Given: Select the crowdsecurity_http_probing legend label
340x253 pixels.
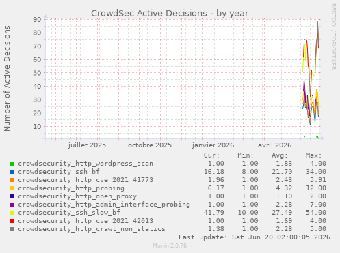Looking at the screenshot, I should tap(71, 188).
